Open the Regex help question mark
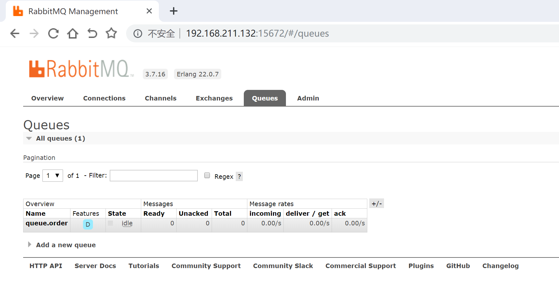 click(239, 177)
